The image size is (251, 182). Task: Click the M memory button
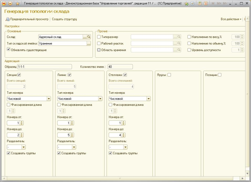(x=213, y=3)
